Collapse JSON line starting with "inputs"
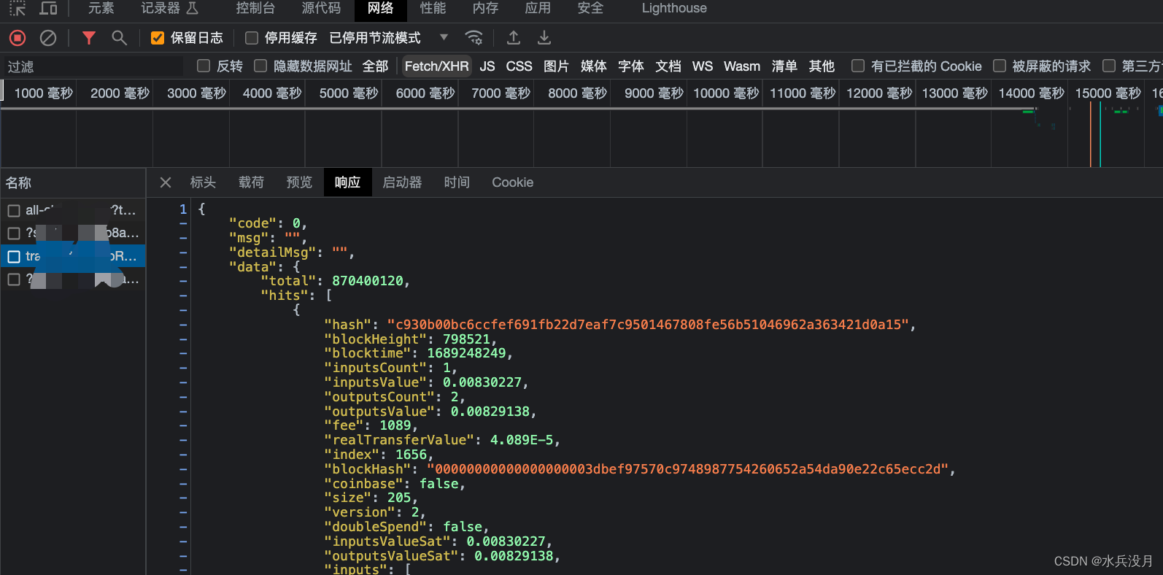1163x575 pixels. 183,569
